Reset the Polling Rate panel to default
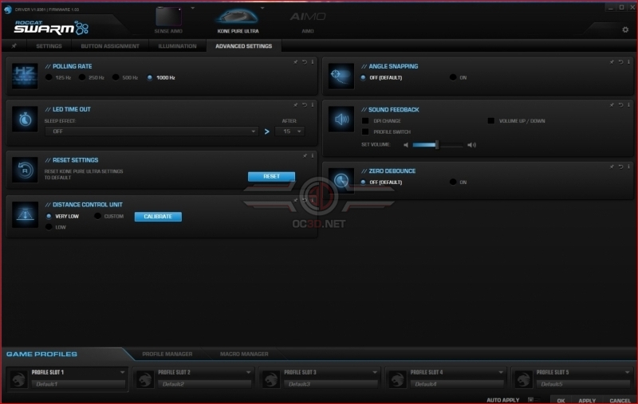Viewport: 638px width, 404px height. tap(305, 62)
